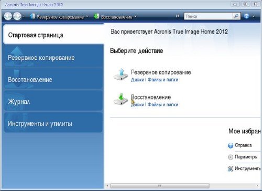Click the backup drive icon with blue arrow
This screenshot has width=262, height=191.
121,75
